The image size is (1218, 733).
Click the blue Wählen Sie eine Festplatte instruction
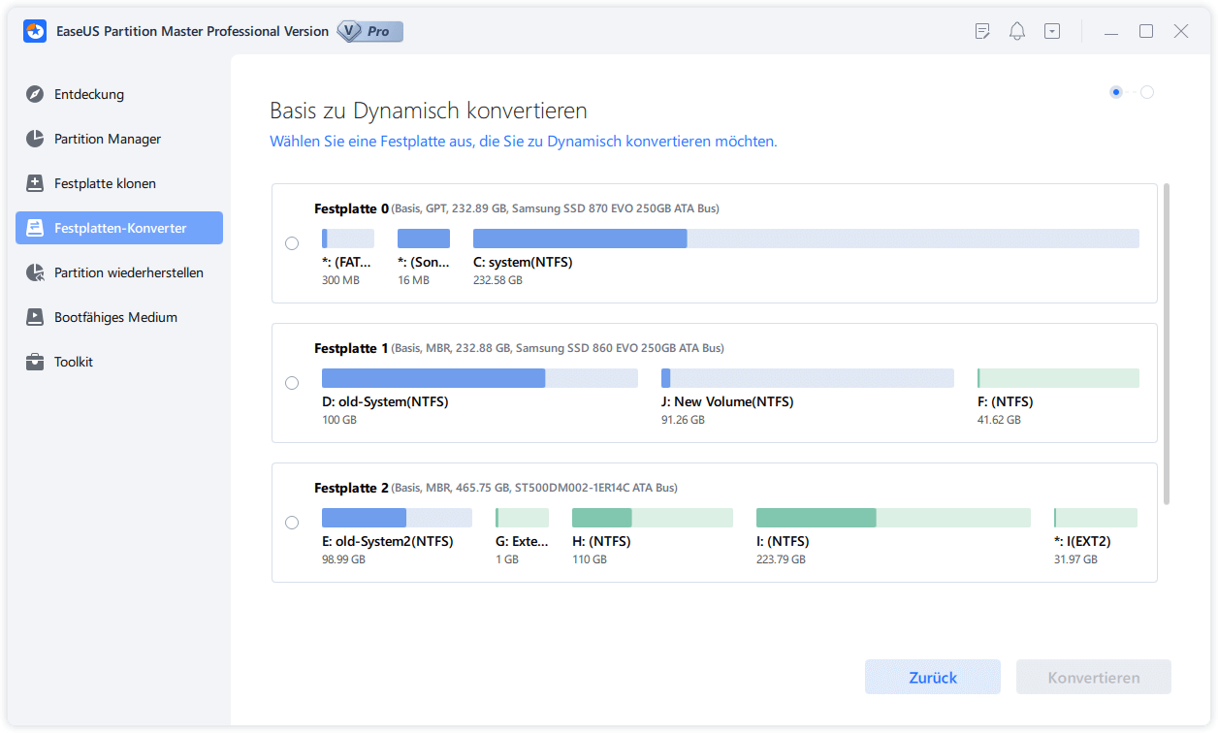click(x=524, y=142)
